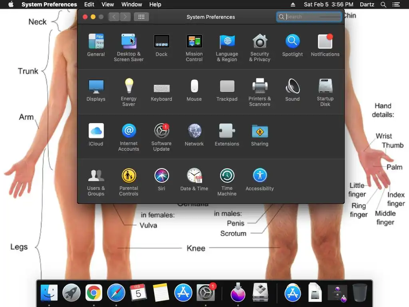Screen dimensions: 409x307
Task: Open Google Chrome from the Dock
Action: (93, 293)
